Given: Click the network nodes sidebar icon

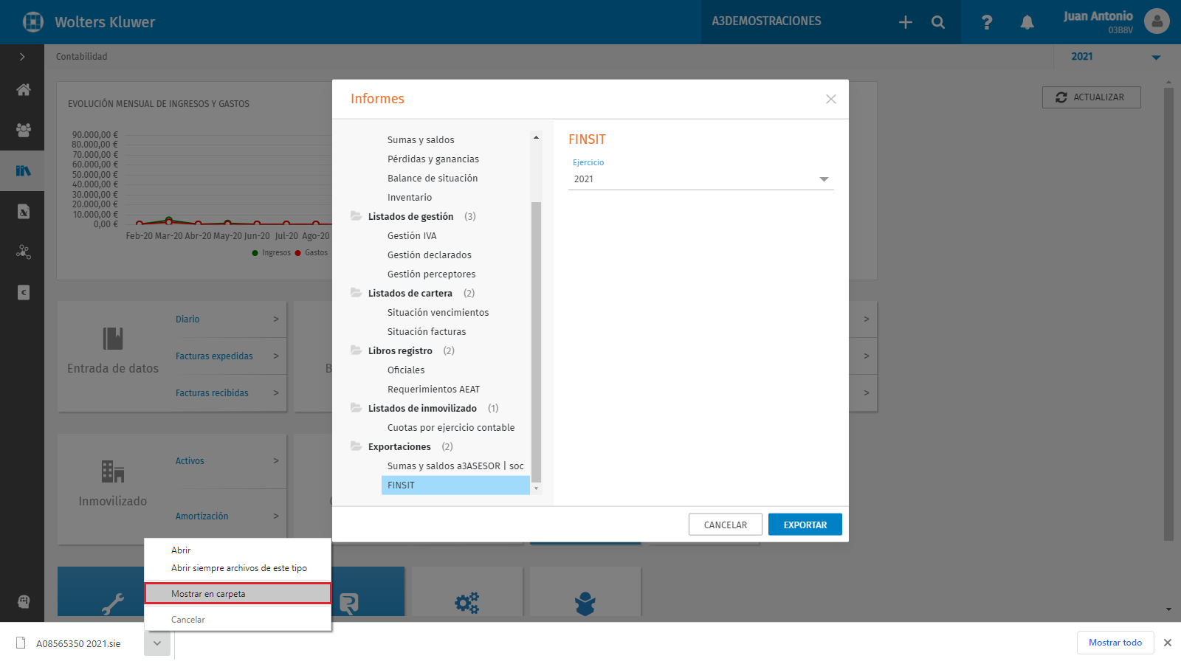Looking at the screenshot, I should [24, 252].
